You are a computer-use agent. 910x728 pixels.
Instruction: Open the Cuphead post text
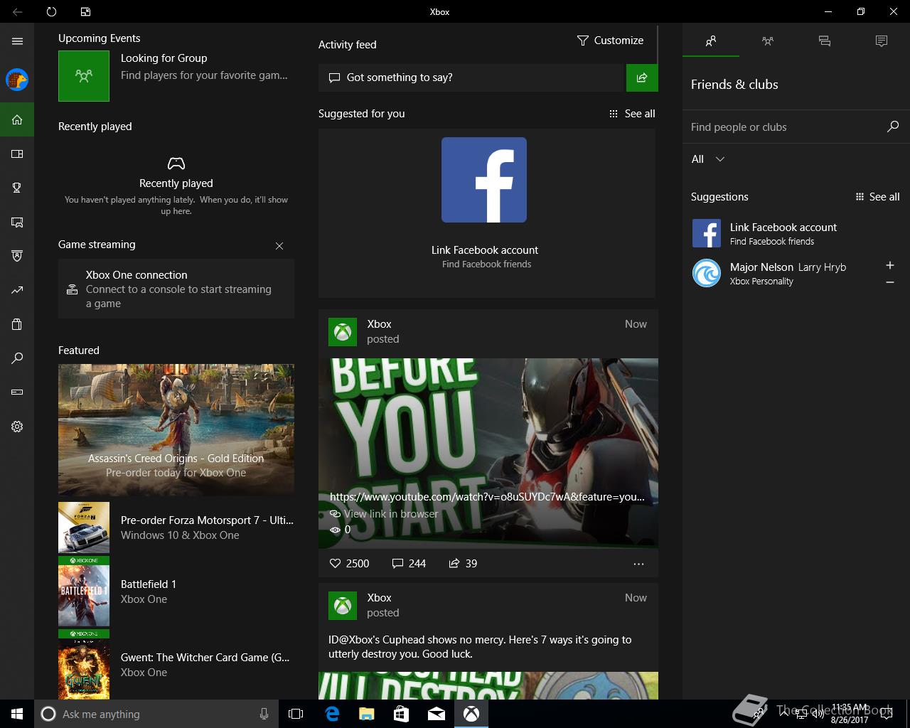[x=480, y=647]
